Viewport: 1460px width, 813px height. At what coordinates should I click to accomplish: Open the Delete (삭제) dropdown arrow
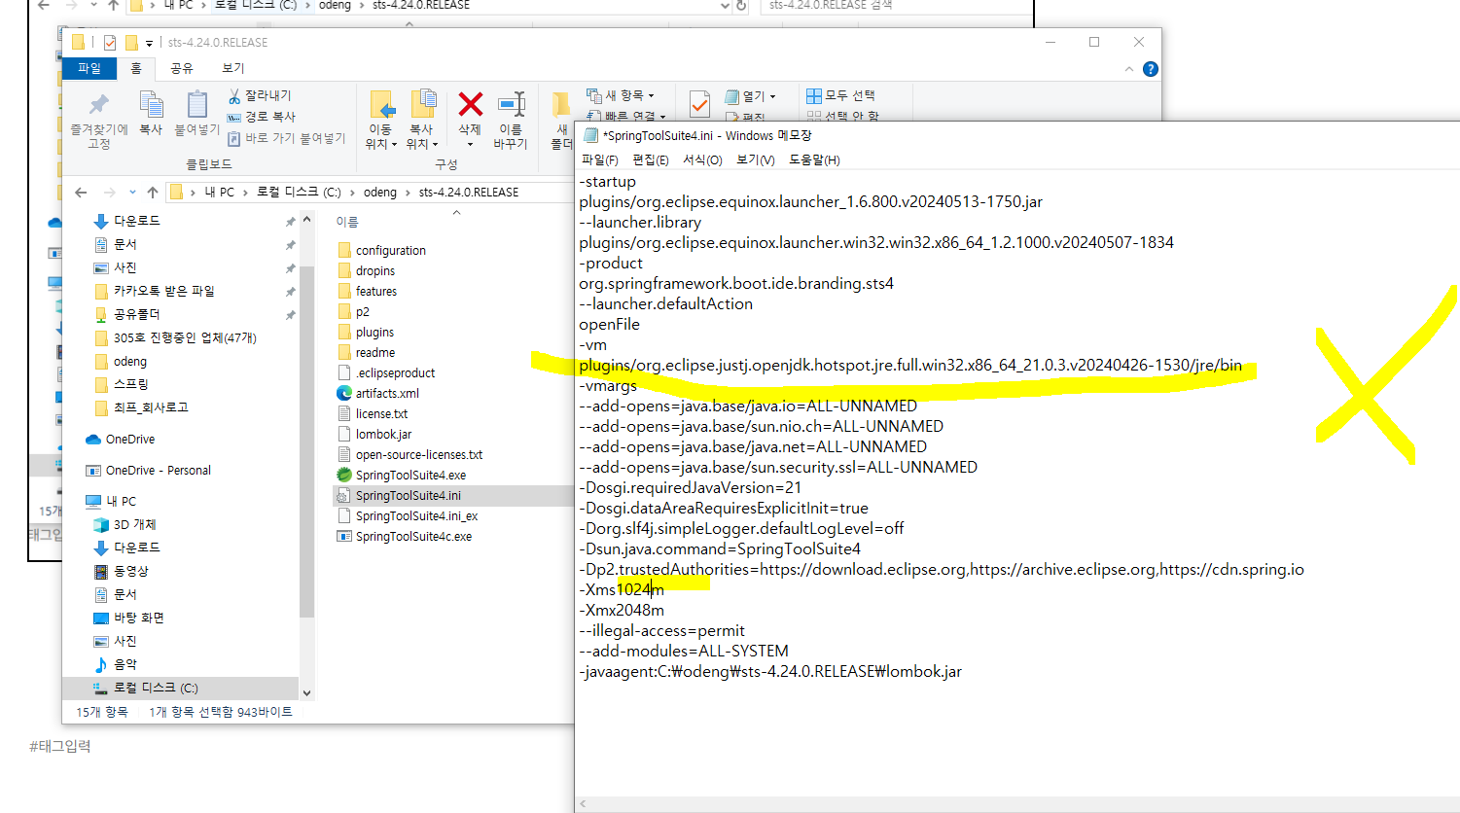pos(470,144)
